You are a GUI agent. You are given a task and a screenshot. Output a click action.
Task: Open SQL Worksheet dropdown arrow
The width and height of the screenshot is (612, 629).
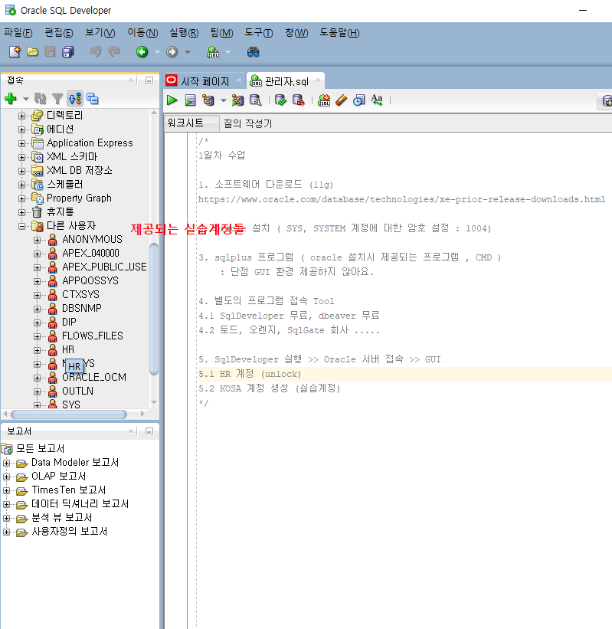tap(228, 52)
